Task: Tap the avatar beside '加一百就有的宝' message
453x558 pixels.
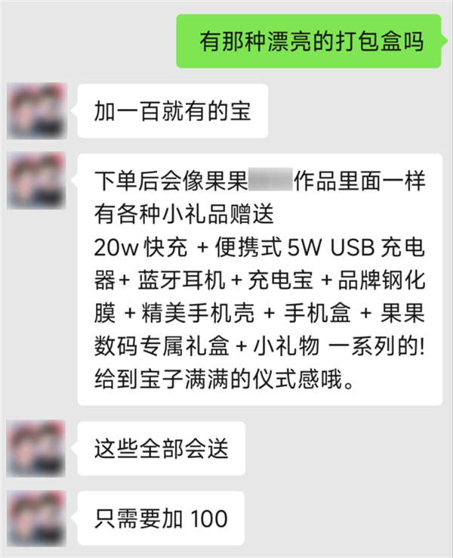Action: 37,110
